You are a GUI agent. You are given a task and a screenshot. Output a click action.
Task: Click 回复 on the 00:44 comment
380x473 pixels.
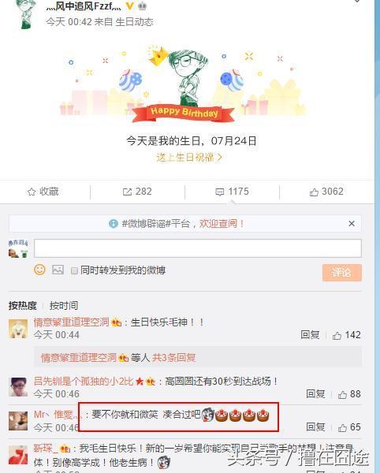pos(310,335)
